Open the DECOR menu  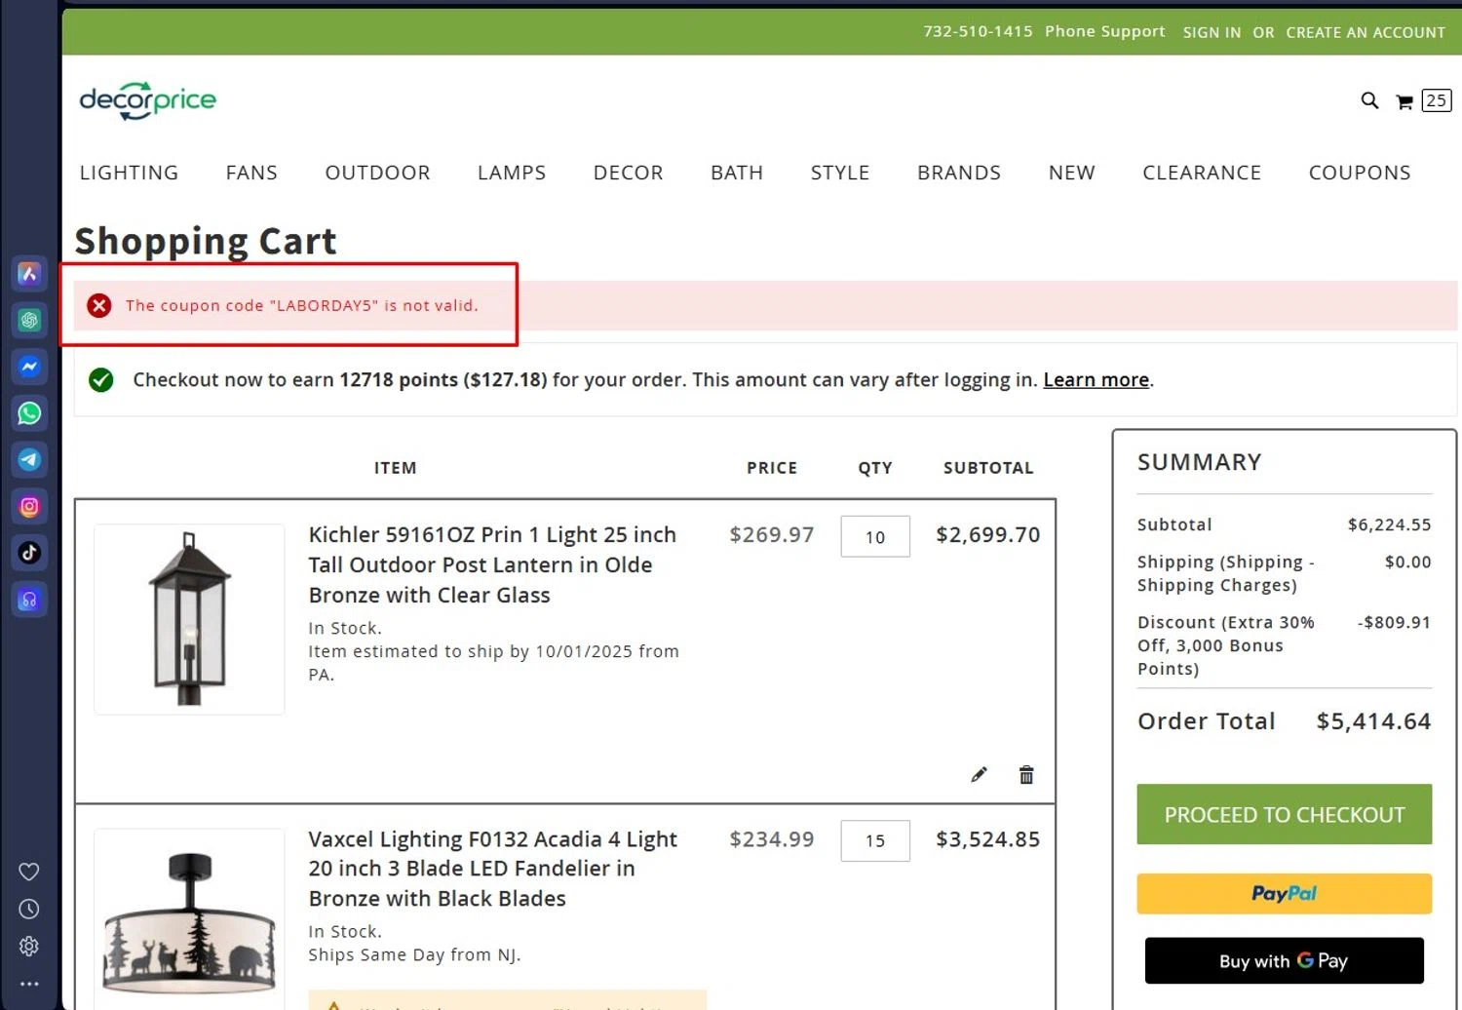629,173
